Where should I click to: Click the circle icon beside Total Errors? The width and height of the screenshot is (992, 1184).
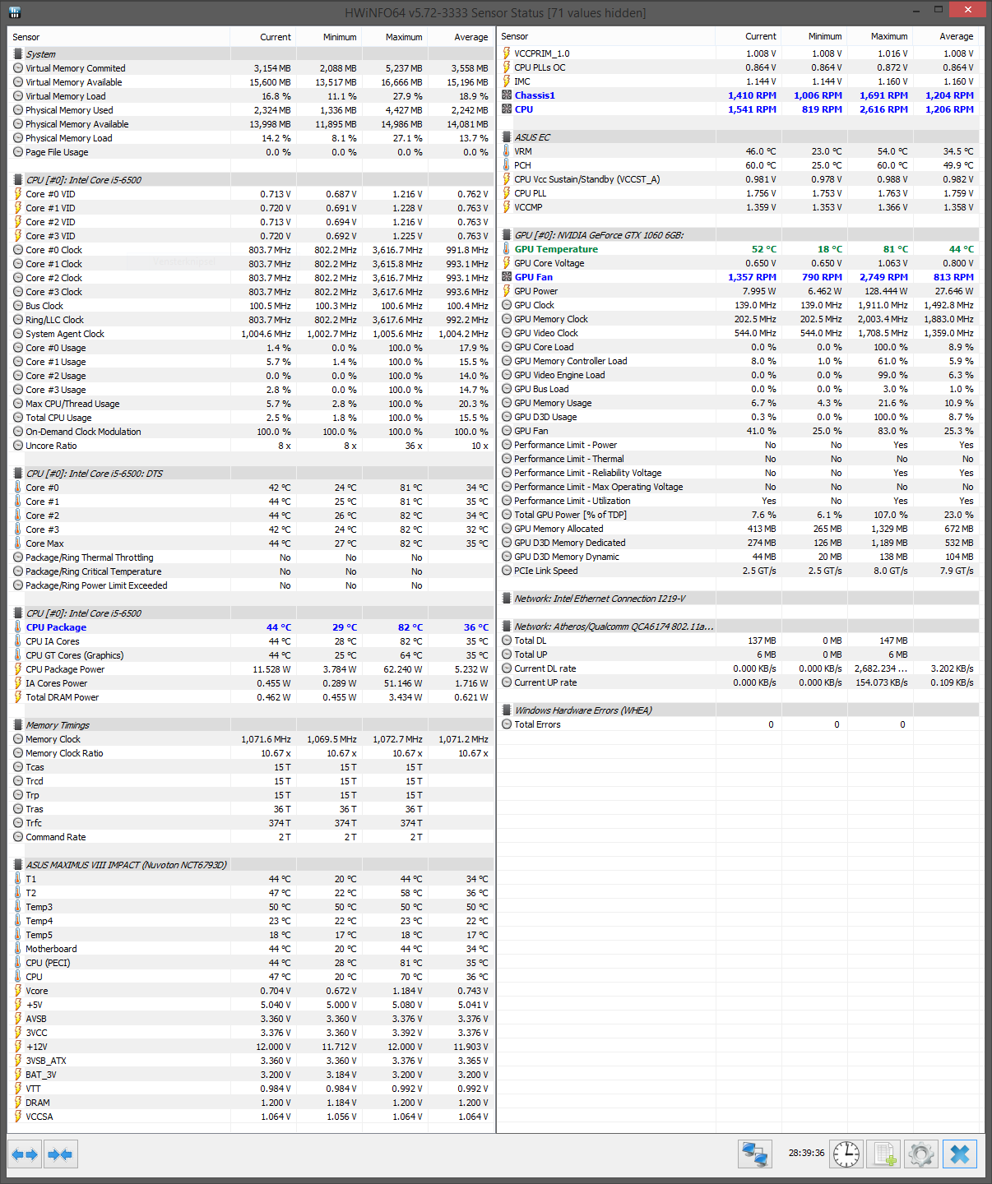(507, 724)
